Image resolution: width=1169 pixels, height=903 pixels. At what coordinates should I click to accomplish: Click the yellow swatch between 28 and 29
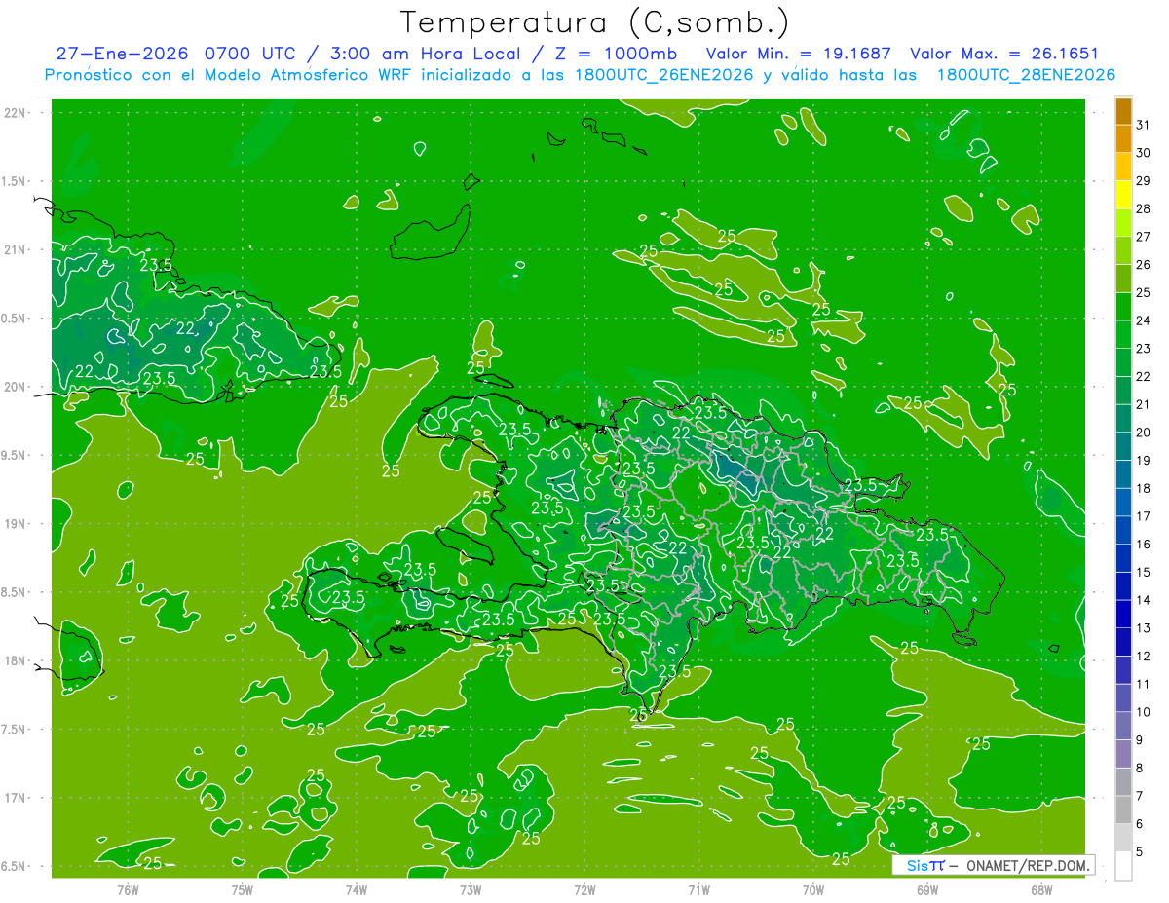(x=1123, y=194)
